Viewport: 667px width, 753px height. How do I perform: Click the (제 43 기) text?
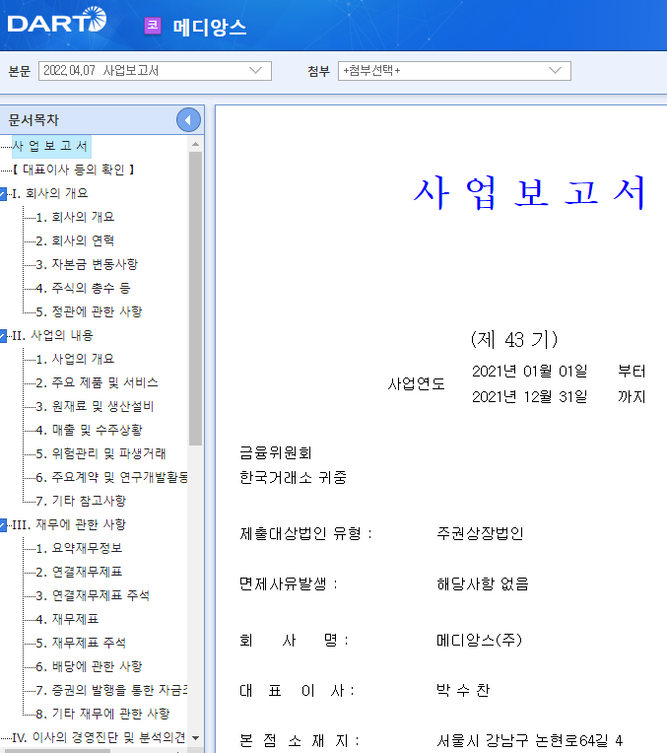click(514, 339)
